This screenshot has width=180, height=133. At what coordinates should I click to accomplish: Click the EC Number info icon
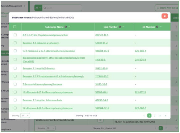point(157,27)
